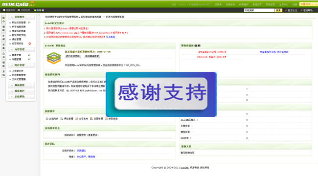
Task: Open the 官方论坛 link
Action: (292, 10)
